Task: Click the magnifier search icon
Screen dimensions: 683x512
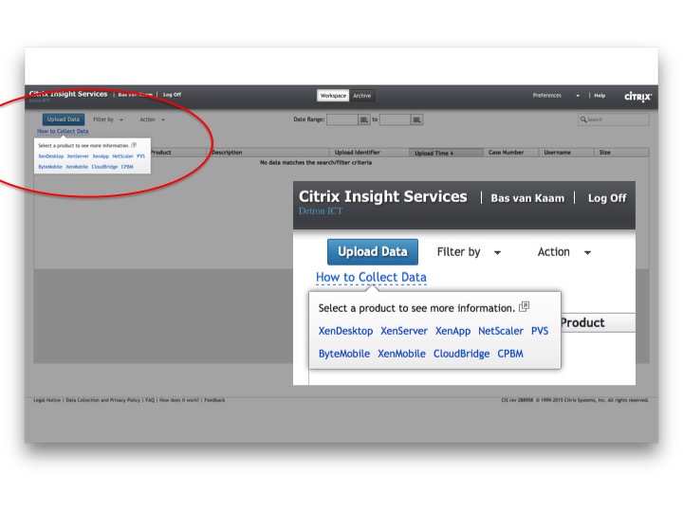Action: pyautogui.click(x=583, y=119)
